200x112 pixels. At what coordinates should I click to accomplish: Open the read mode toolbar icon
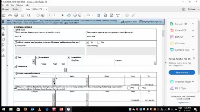coord(118,15)
